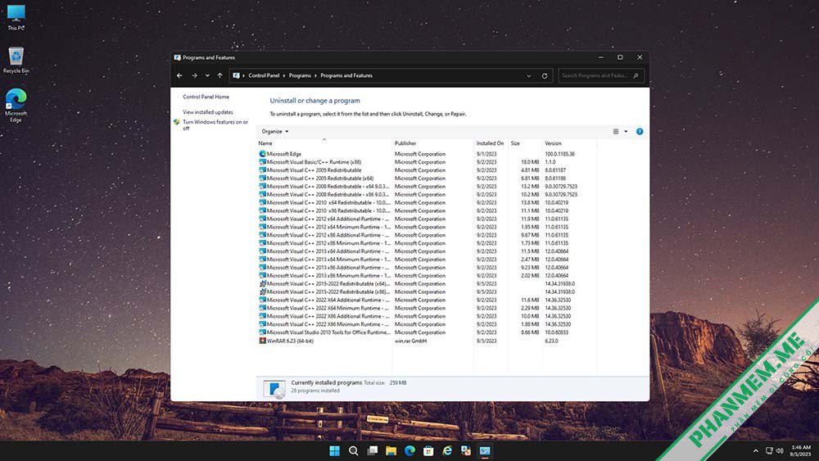Open View installed updates link
This screenshot has height=461, width=819.
point(208,112)
